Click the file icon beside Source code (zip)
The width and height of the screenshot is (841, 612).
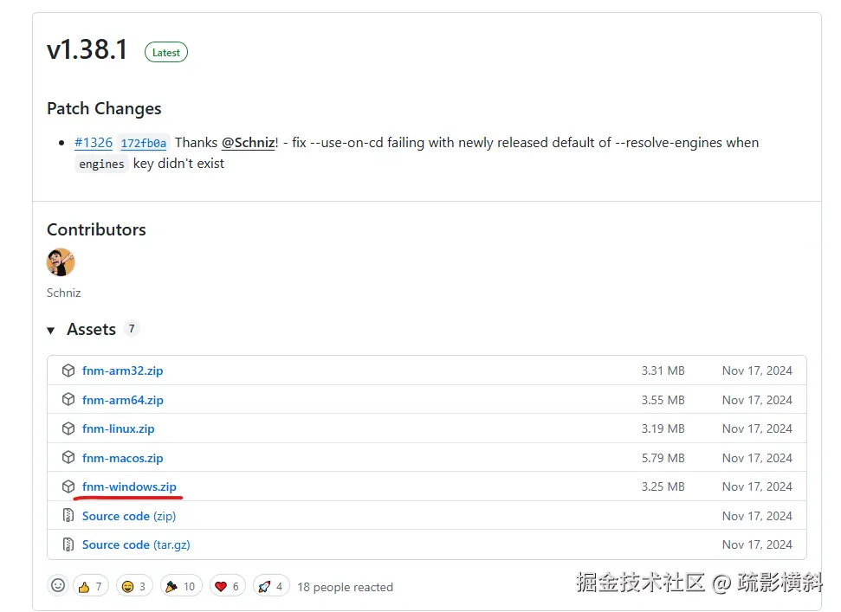[68, 515]
